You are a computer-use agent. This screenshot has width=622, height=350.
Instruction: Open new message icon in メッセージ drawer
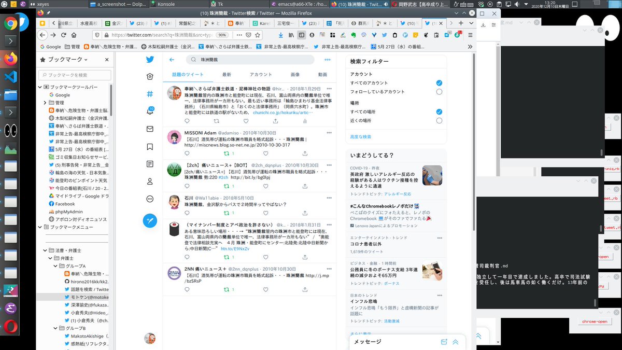click(x=444, y=342)
